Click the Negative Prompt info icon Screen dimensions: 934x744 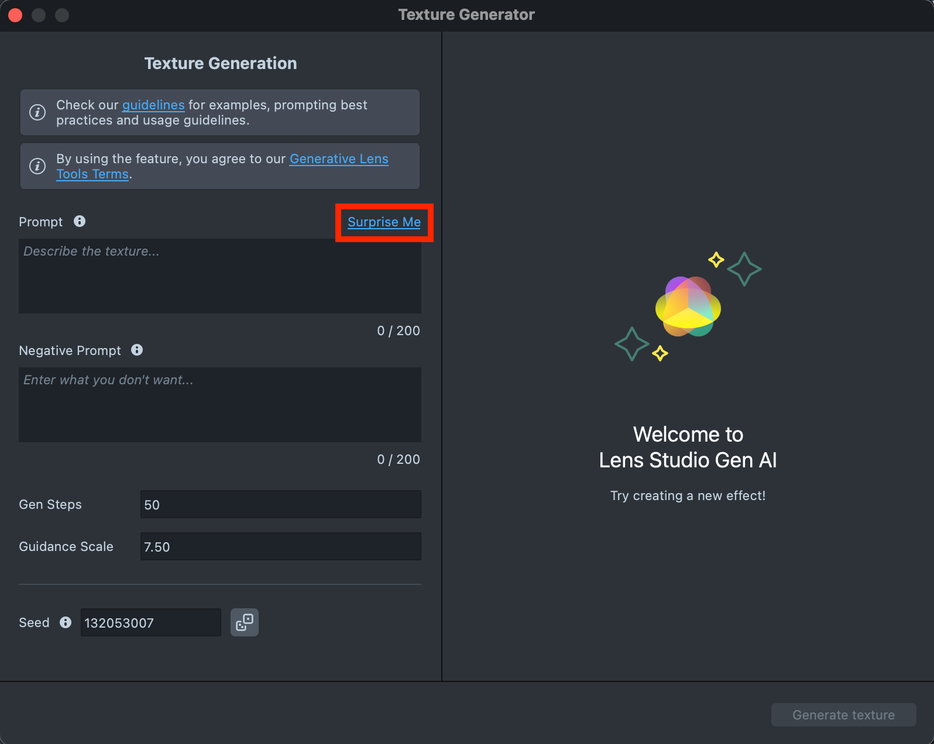[x=137, y=350]
